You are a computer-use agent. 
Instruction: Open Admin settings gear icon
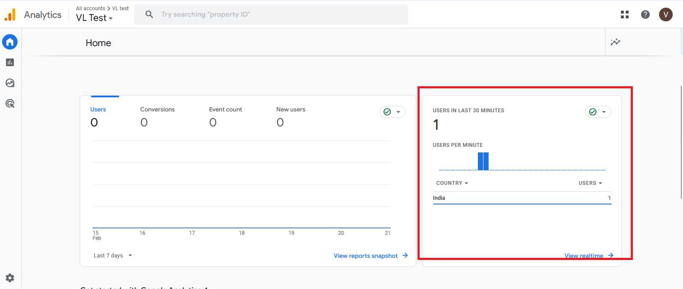10,278
